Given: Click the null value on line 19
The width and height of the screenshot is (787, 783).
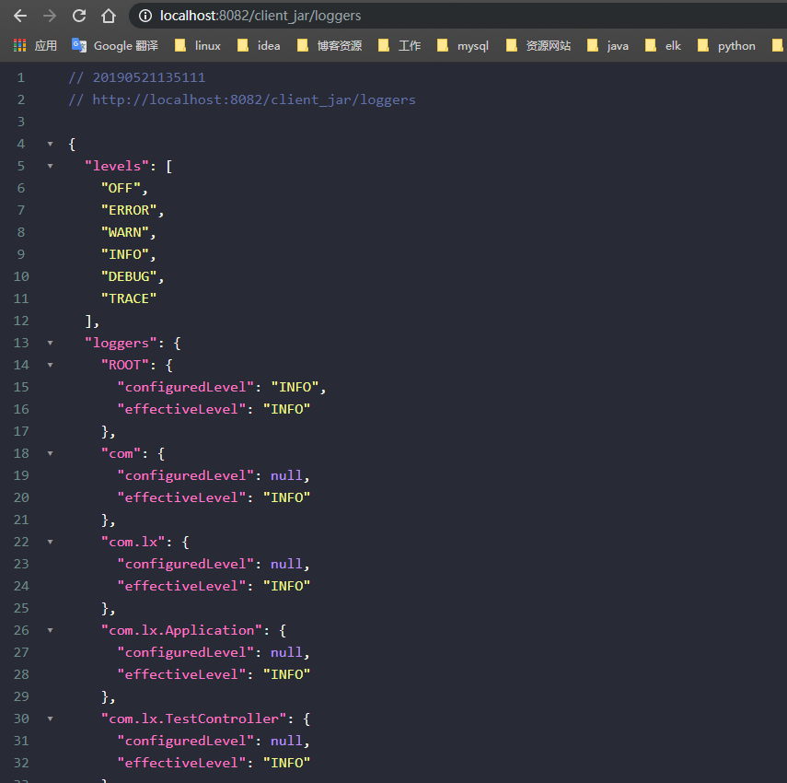Looking at the screenshot, I should [286, 475].
